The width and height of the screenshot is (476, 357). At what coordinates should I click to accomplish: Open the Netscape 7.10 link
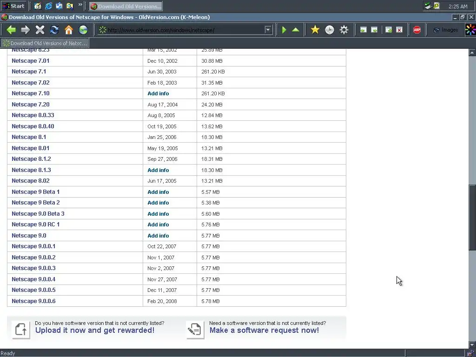[x=30, y=93]
